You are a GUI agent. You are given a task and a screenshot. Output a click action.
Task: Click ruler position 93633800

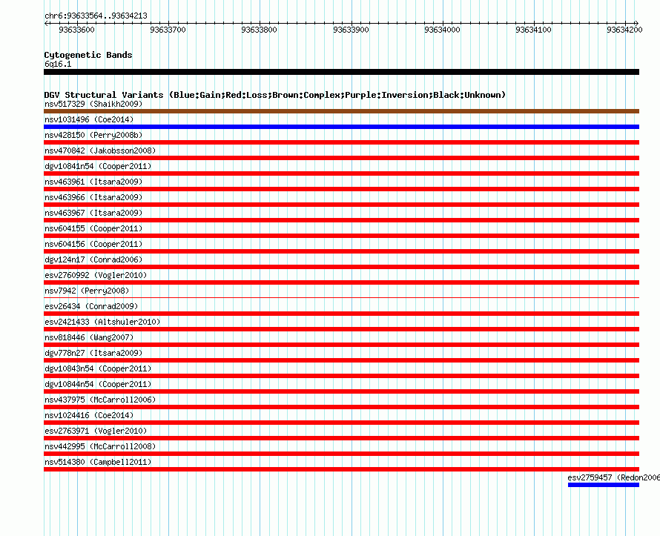coord(260,30)
